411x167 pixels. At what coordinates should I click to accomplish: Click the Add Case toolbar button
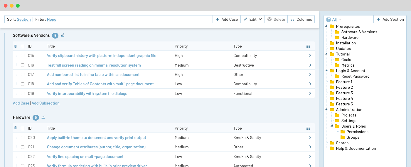point(227,19)
